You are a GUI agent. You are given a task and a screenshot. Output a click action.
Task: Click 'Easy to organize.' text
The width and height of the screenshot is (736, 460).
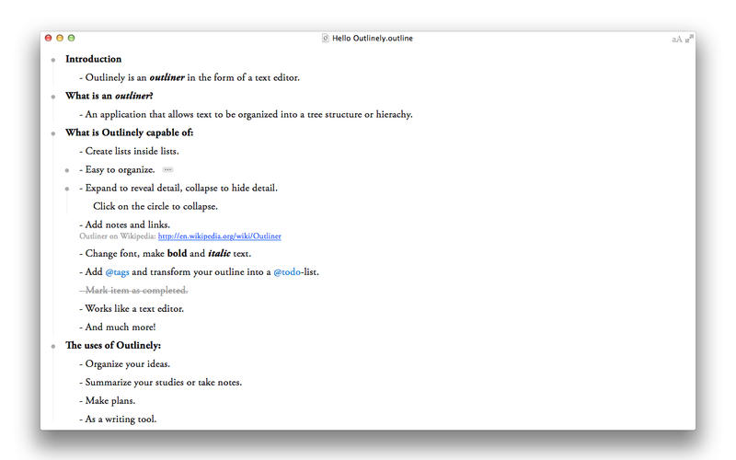(x=117, y=170)
